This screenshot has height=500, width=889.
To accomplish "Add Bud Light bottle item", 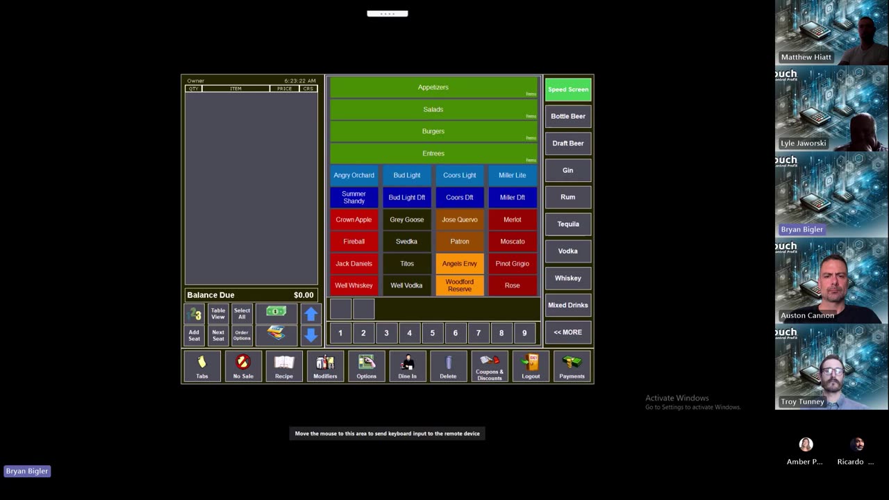I will (407, 176).
